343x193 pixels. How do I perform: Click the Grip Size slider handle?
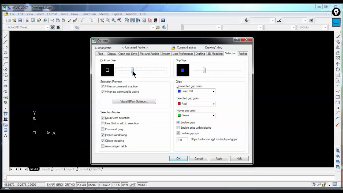(x=204, y=70)
